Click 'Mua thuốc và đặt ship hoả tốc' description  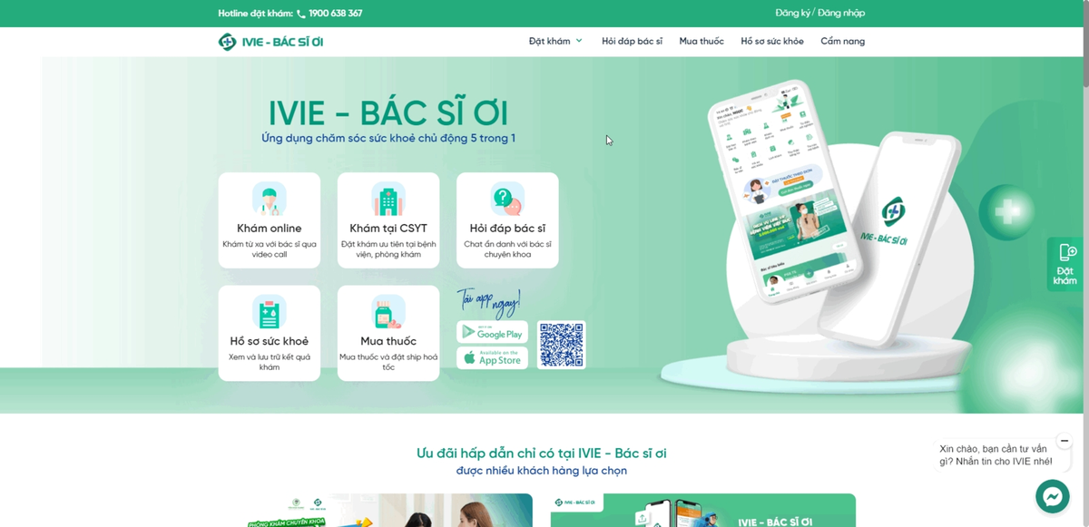click(388, 362)
